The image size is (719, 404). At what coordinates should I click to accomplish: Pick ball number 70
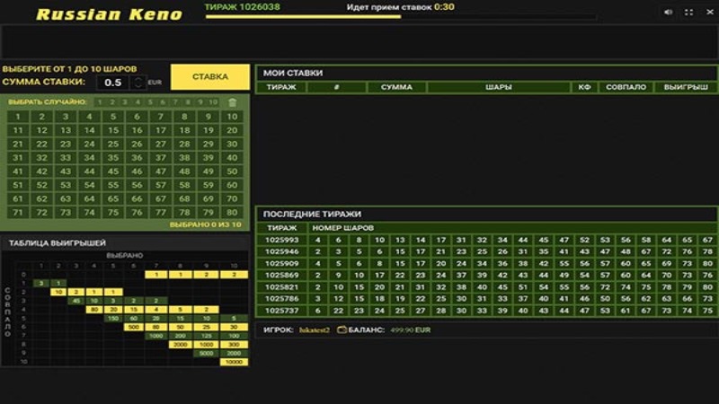232,198
